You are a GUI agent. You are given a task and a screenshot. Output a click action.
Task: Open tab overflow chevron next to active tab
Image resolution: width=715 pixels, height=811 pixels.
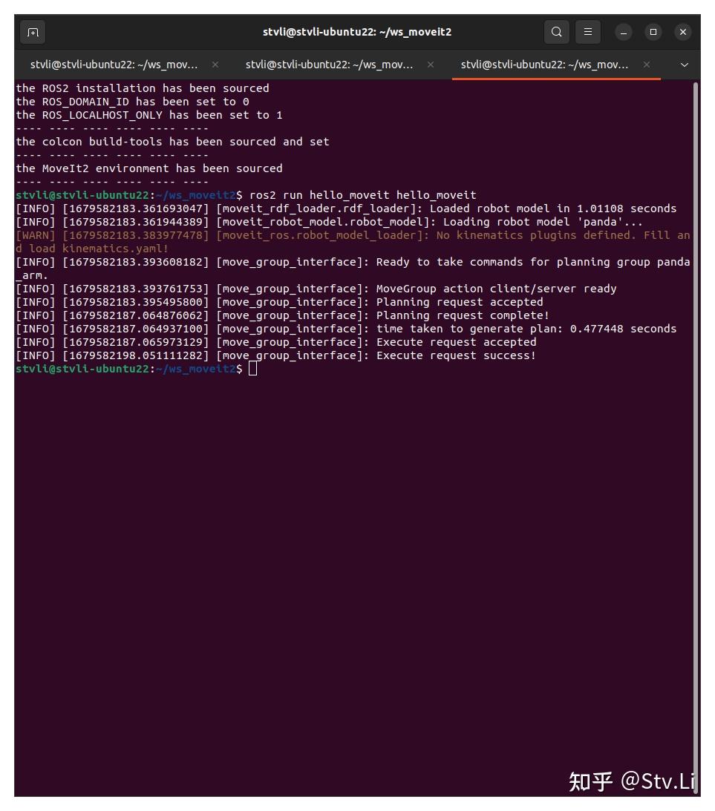pyautogui.click(x=684, y=65)
